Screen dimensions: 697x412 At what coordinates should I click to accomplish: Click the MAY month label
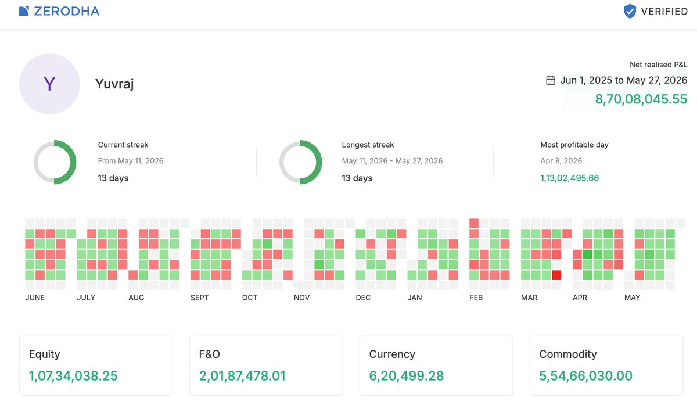click(x=632, y=298)
